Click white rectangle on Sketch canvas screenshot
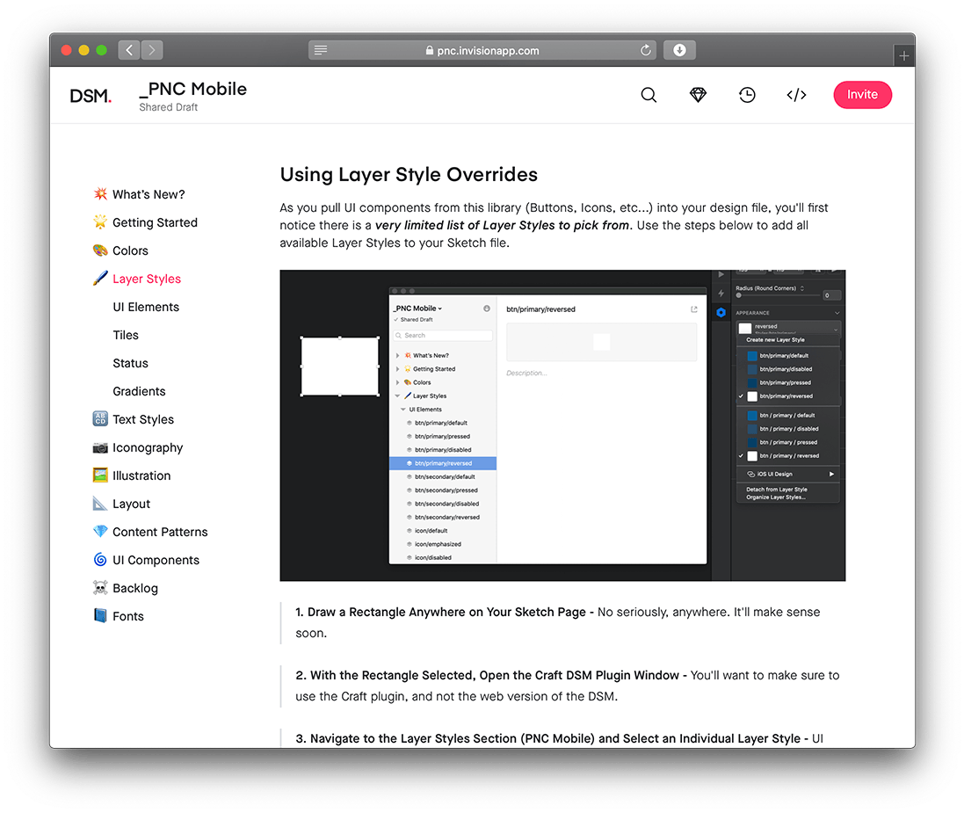 coord(339,367)
